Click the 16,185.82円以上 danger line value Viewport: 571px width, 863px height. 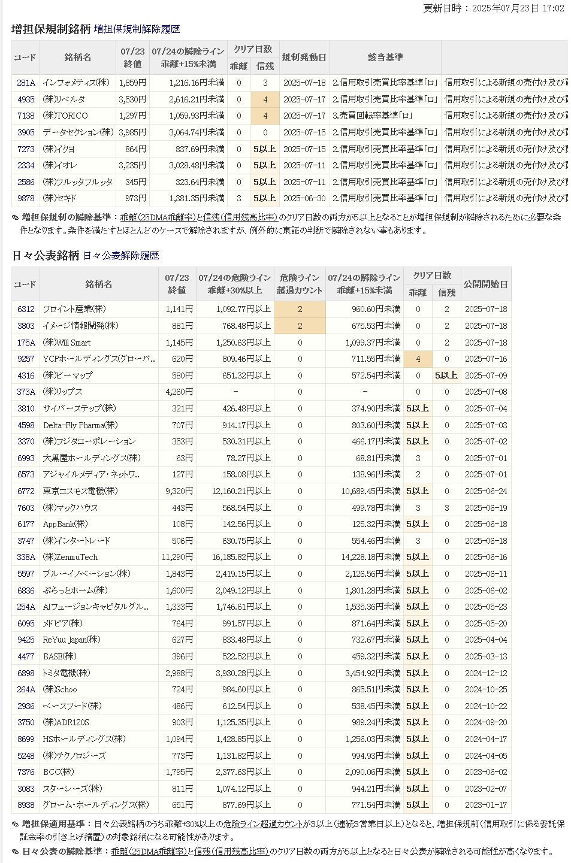point(241,557)
